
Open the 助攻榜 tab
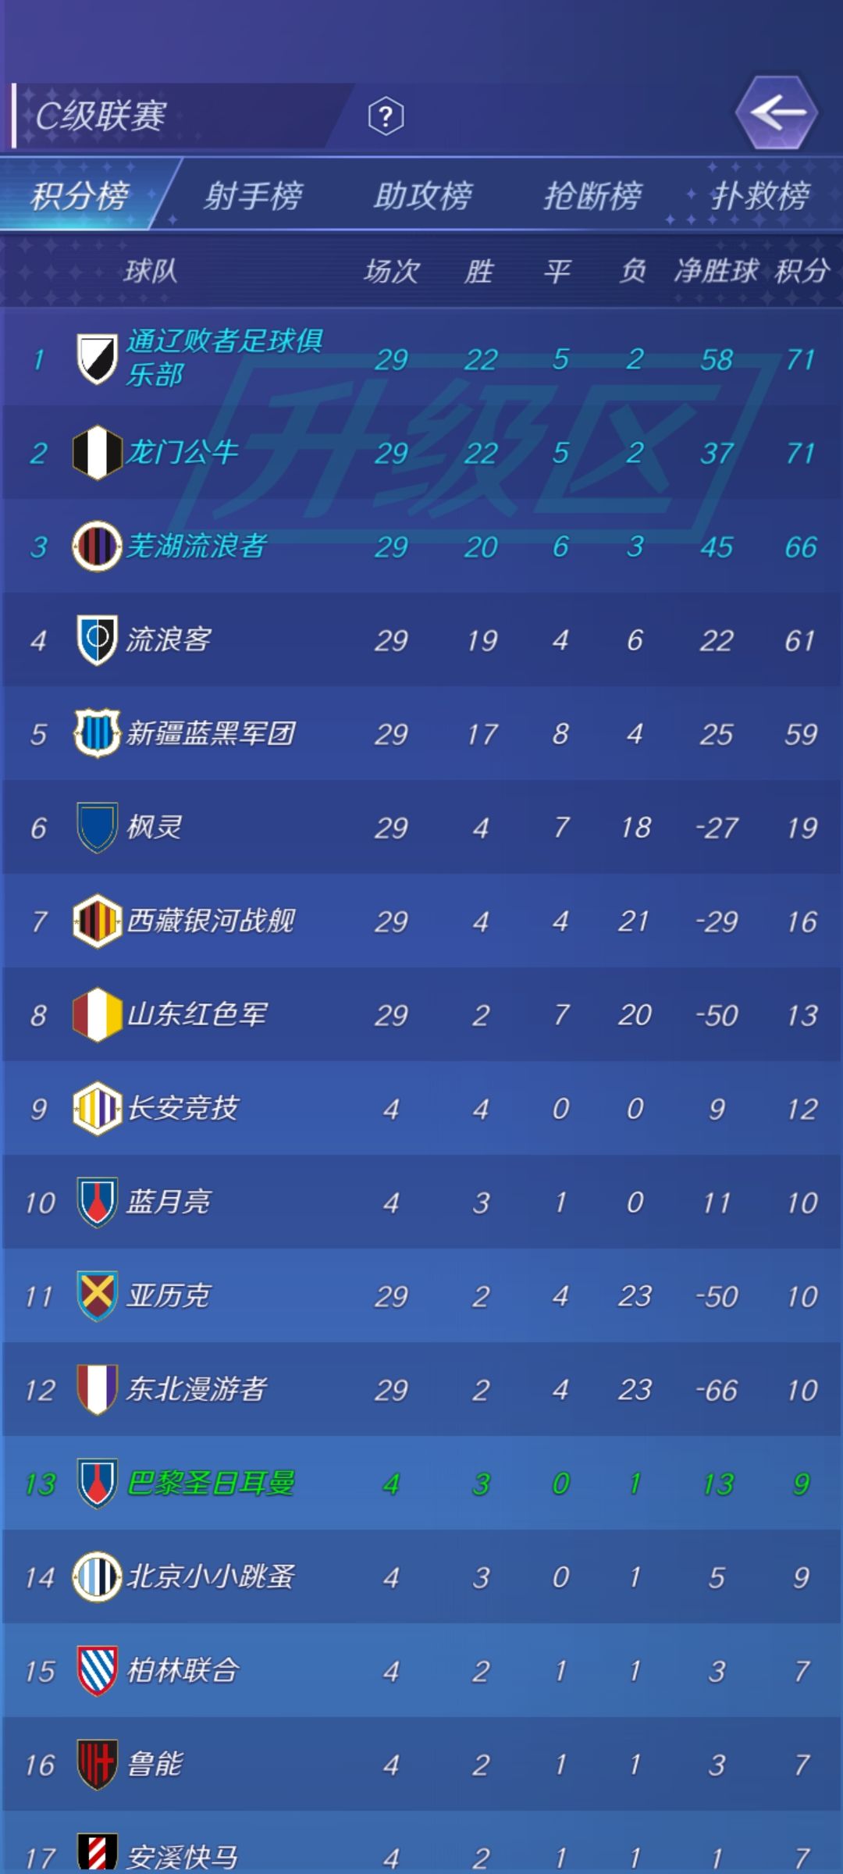coord(423,195)
